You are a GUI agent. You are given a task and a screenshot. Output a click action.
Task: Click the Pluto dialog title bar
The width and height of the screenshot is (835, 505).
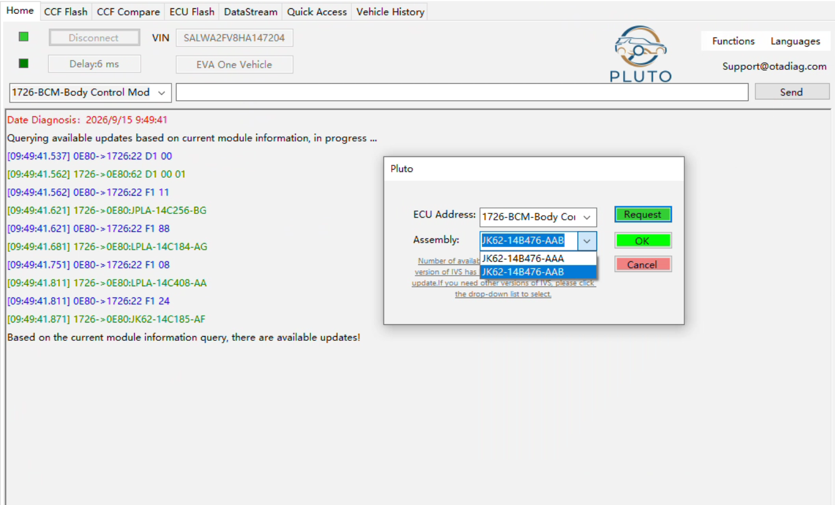(534, 169)
